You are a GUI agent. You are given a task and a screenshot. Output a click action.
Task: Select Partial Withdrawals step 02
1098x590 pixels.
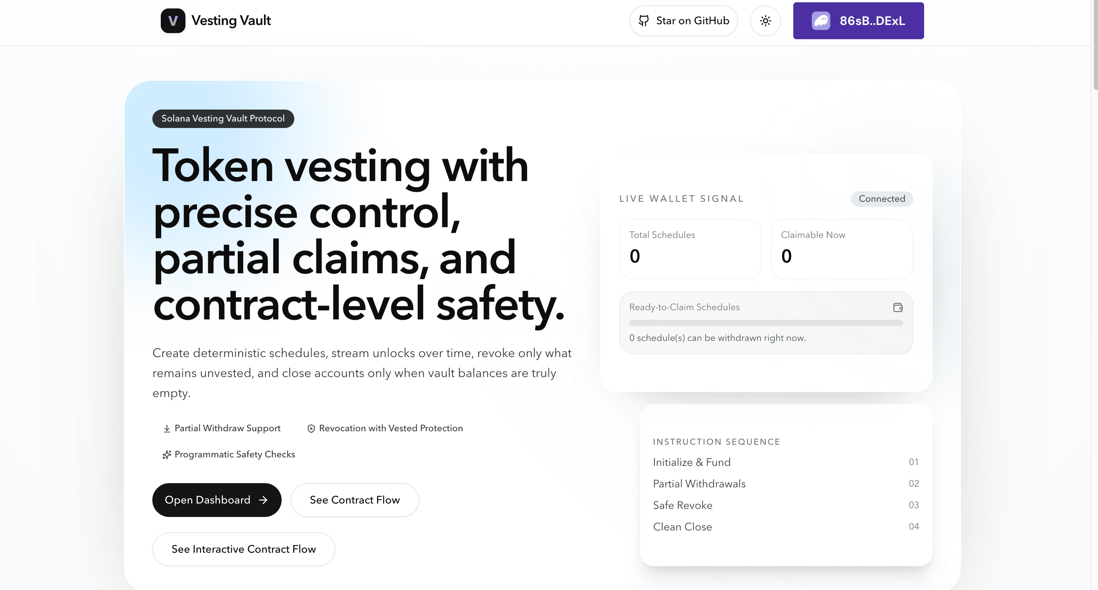pos(699,484)
